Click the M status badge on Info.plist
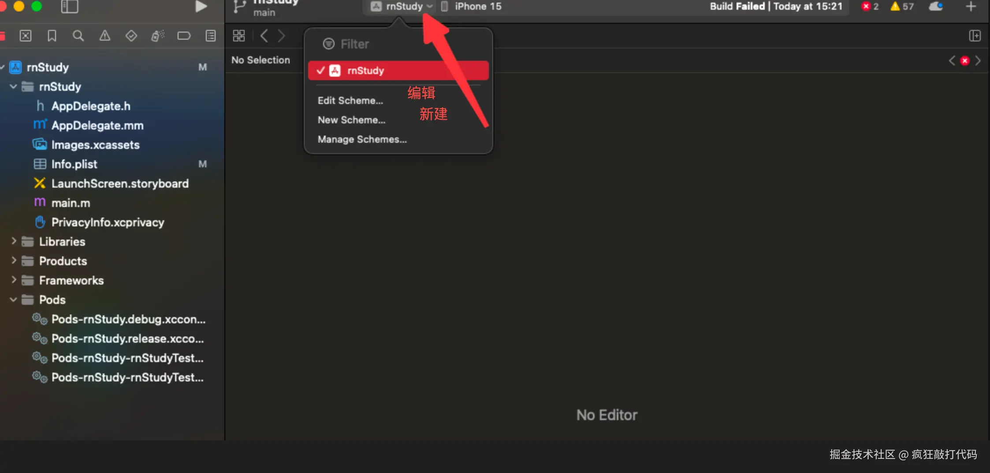Image resolution: width=990 pixels, height=473 pixels. click(x=203, y=164)
